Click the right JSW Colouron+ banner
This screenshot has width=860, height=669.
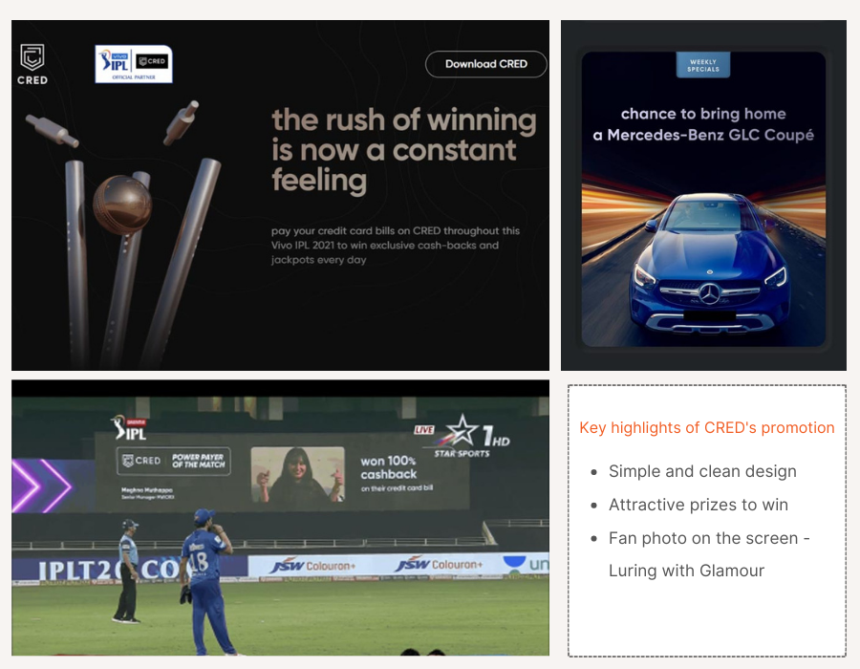tap(439, 564)
